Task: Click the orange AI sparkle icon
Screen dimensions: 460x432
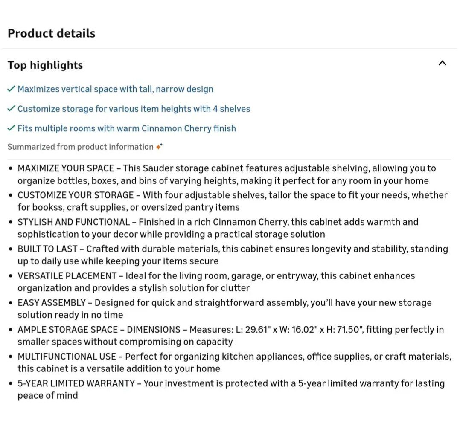Action: point(159,147)
